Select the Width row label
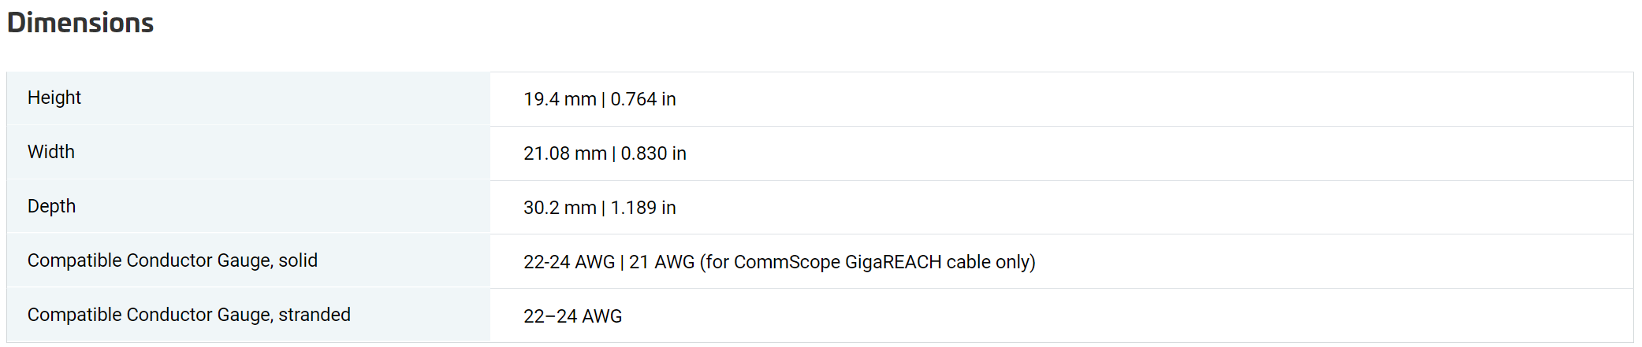Viewport: 1642px width, 347px height. pos(51,152)
